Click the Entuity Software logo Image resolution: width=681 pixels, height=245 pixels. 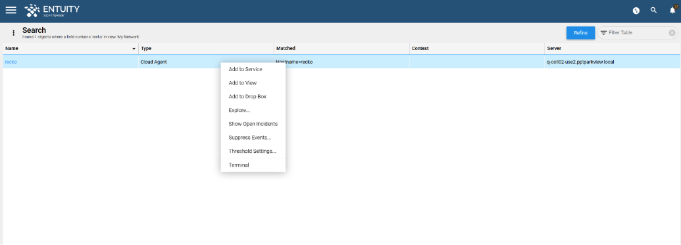coord(52,11)
